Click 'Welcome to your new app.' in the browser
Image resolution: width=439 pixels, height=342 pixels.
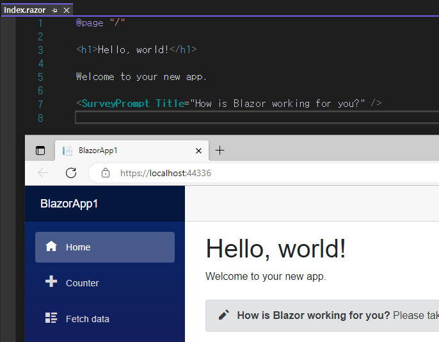click(x=266, y=277)
